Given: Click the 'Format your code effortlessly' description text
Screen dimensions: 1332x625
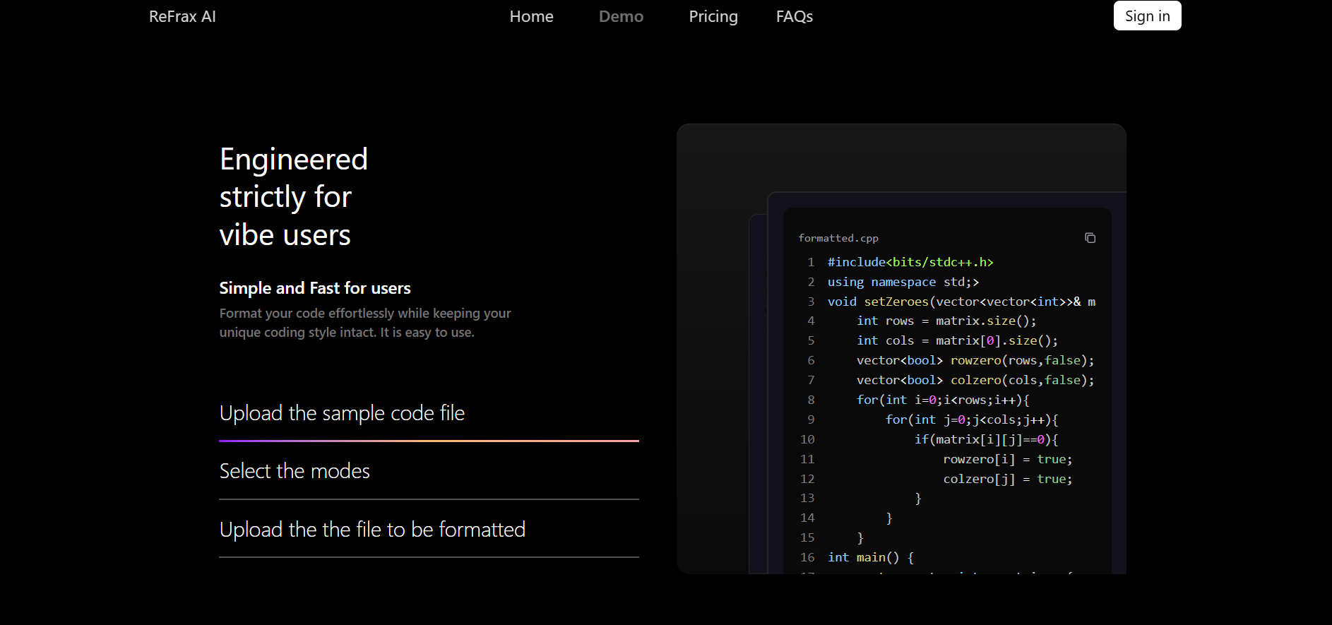Looking at the screenshot, I should [x=364, y=323].
